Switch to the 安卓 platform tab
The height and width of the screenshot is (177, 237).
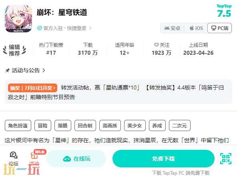point(172,28)
